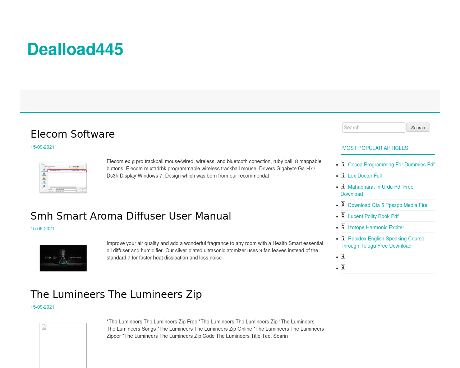
Task: Open Rapidex English Speaking Course Telugu link
Action: tap(382, 242)
